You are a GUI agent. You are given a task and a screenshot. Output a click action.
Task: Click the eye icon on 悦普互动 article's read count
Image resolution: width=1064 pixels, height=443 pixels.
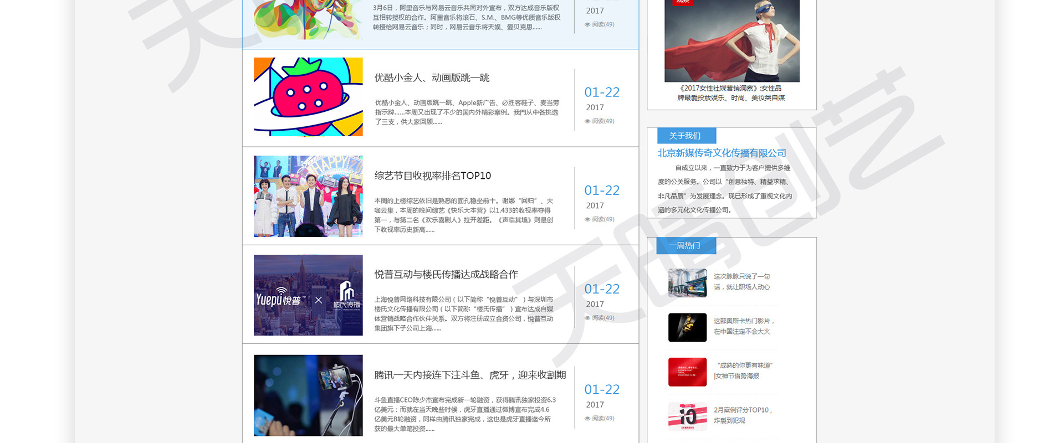(x=587, y=318)
